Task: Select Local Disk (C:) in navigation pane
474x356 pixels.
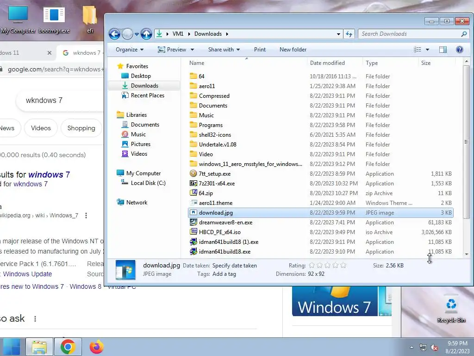Action: point(148,183)
